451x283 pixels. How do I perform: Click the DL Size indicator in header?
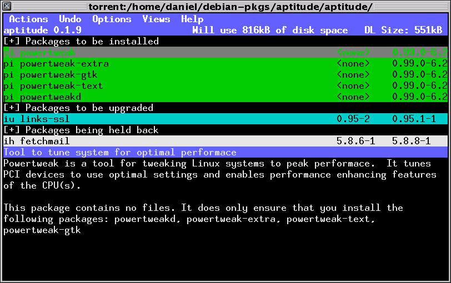pyautogui.click(x=405, y=30)
